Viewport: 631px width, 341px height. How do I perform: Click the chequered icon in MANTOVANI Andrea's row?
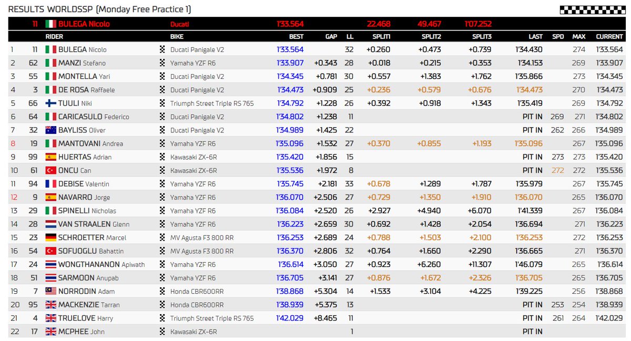click(x=162, y=143)
